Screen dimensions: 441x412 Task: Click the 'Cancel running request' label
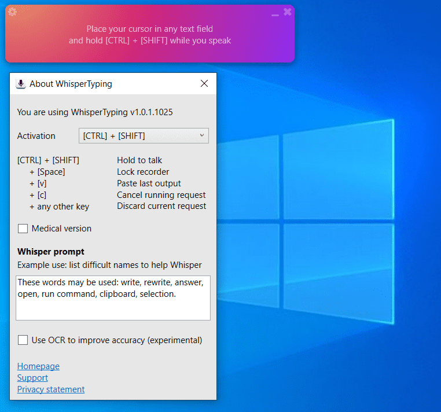[161, 195]
